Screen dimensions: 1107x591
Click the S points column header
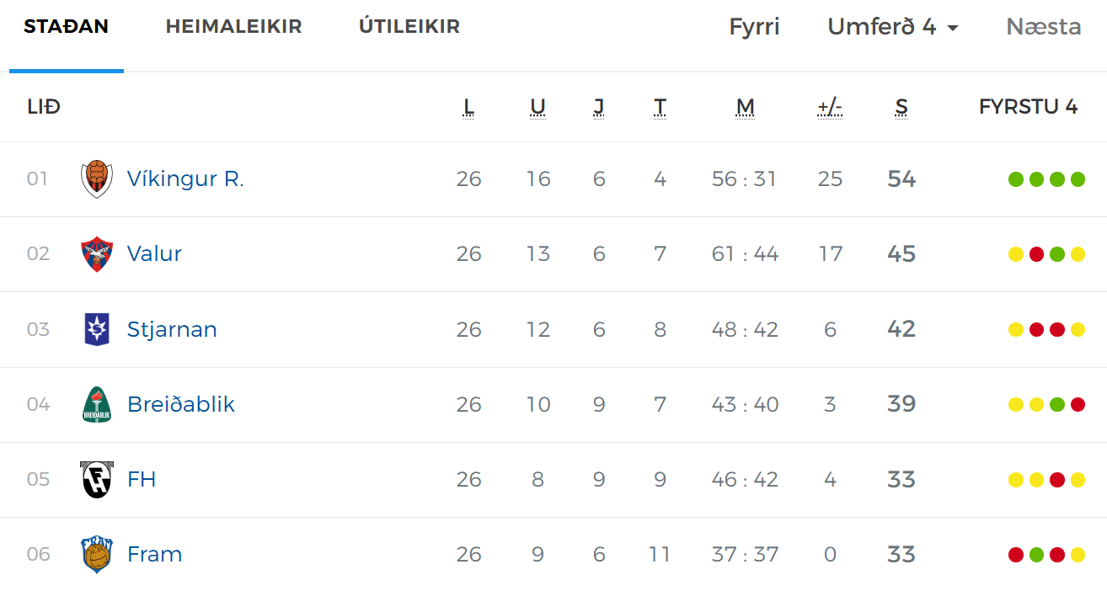(901, 107)
